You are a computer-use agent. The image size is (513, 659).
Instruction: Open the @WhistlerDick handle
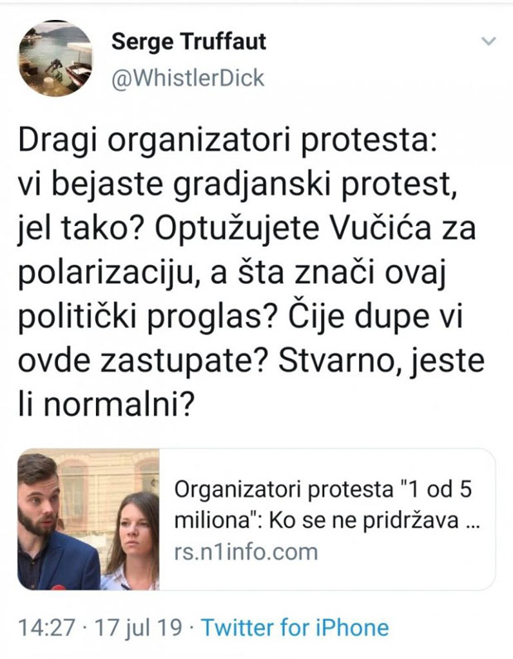tap(187, 78)
